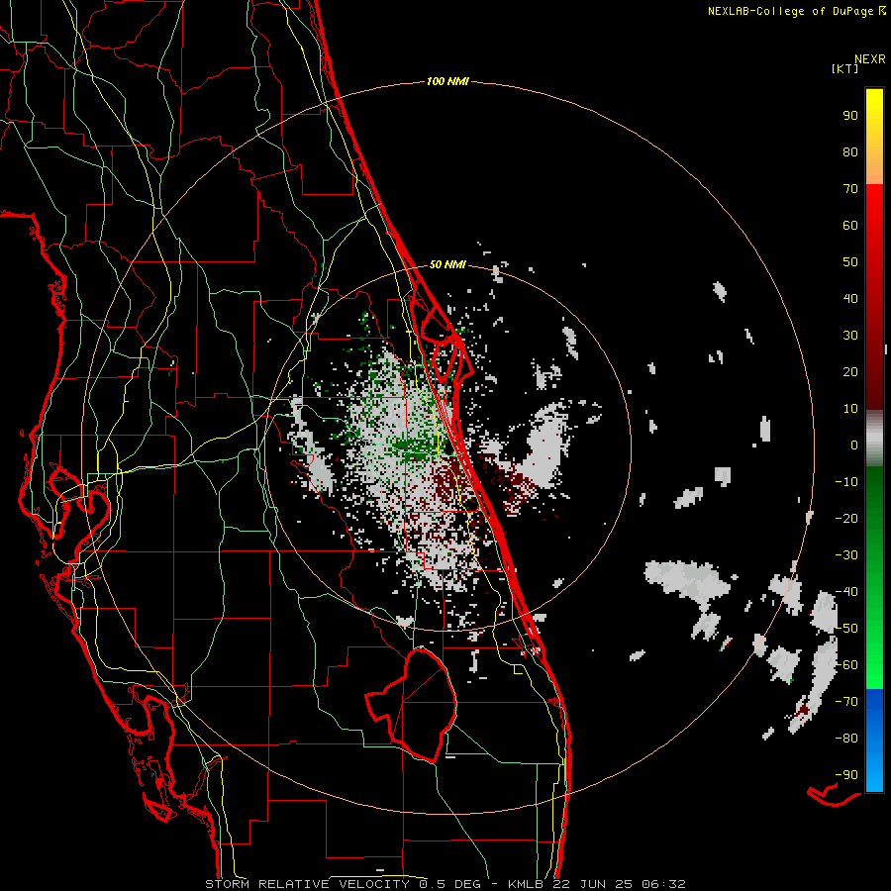Viewport: 891px width, 891px height.
Task: Click the -90 scale label
Action: tap(846, 775)
